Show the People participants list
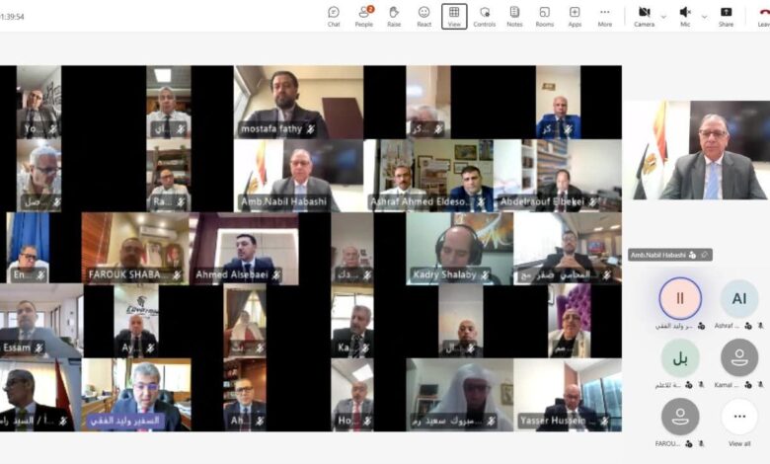 coord(363,16)
